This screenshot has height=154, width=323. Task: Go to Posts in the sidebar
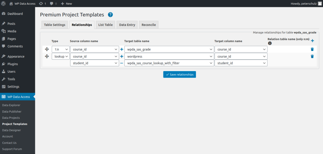(18, 24)
